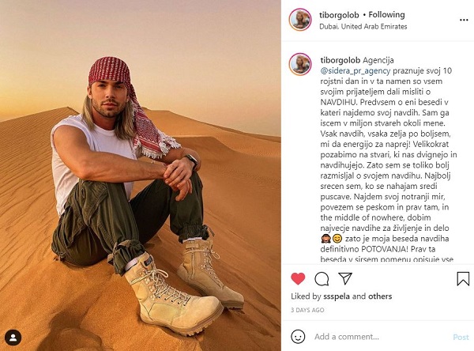Click the Post comment button
Image resolution: width=474 pixels, height=351 pixels.
[461, 337]
